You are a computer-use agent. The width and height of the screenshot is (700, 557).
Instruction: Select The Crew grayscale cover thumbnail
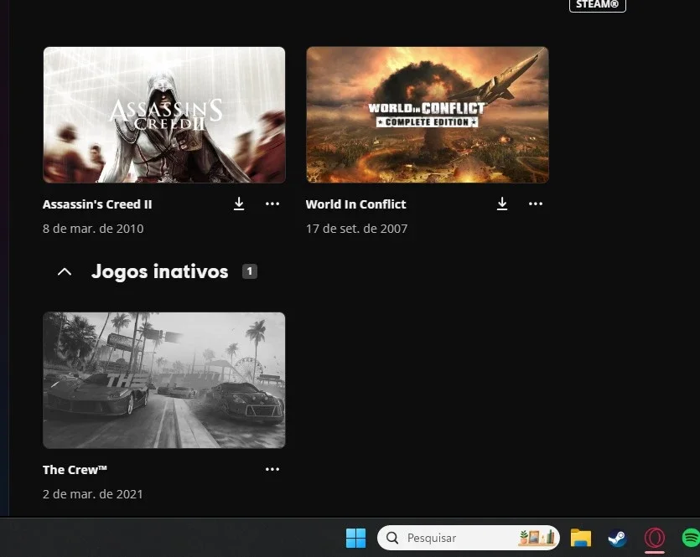[164, 380]
